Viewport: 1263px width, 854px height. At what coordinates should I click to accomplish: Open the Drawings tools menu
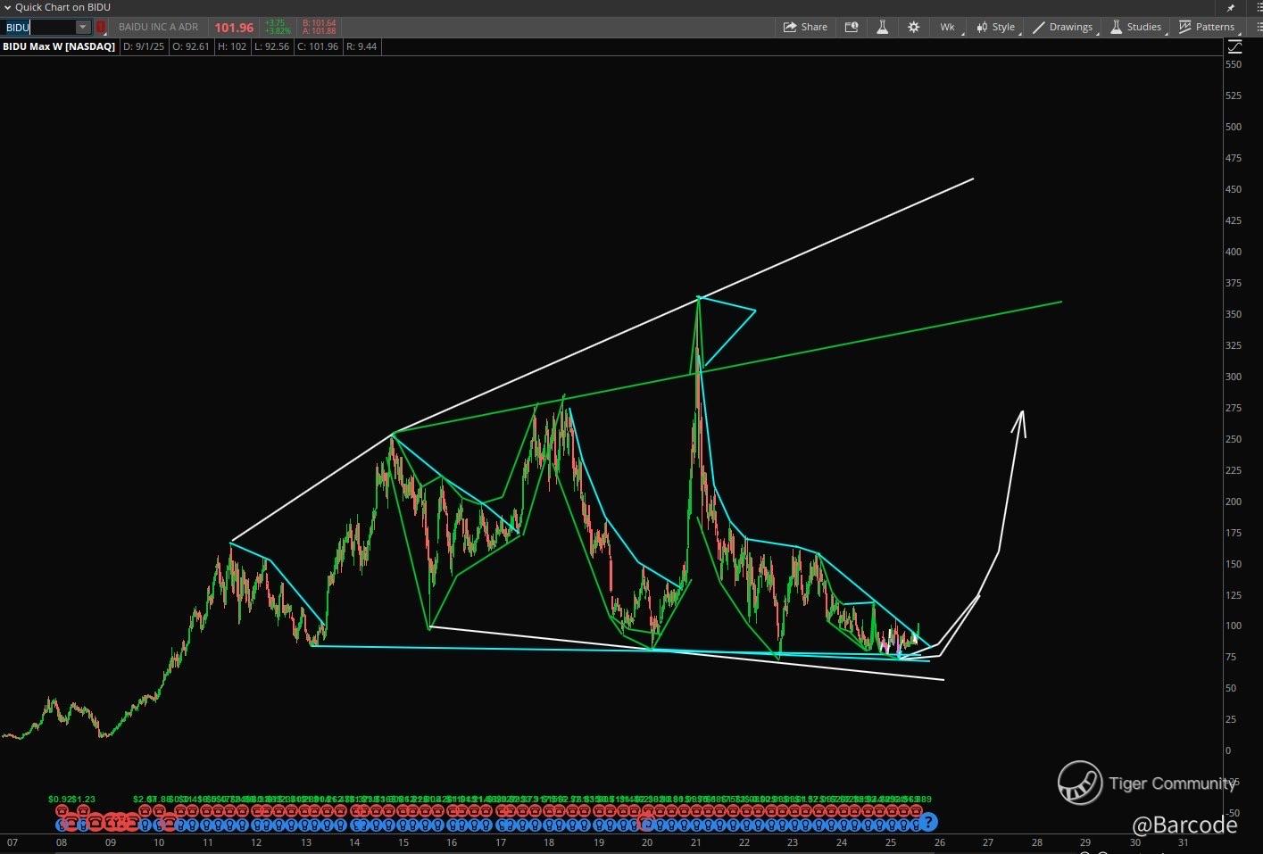1062,27
